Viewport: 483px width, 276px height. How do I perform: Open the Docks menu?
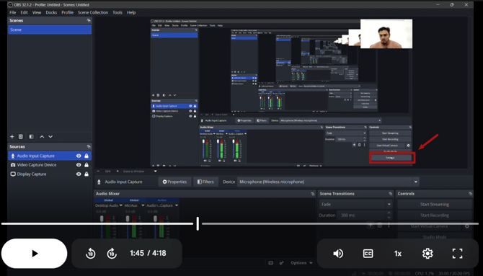point(51,13)
